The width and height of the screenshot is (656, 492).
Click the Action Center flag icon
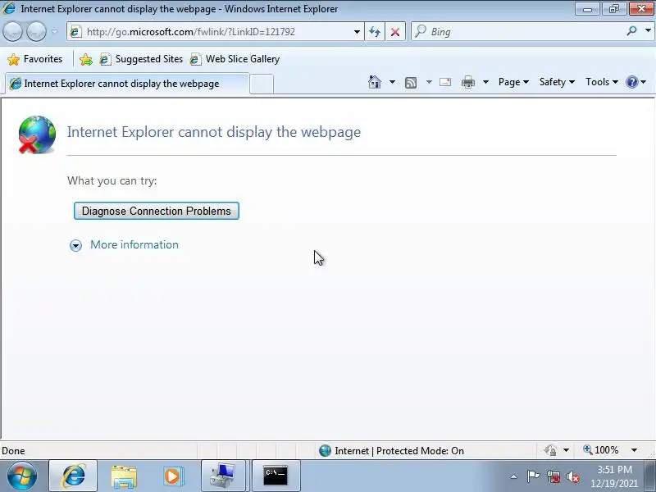click(534, 476)
